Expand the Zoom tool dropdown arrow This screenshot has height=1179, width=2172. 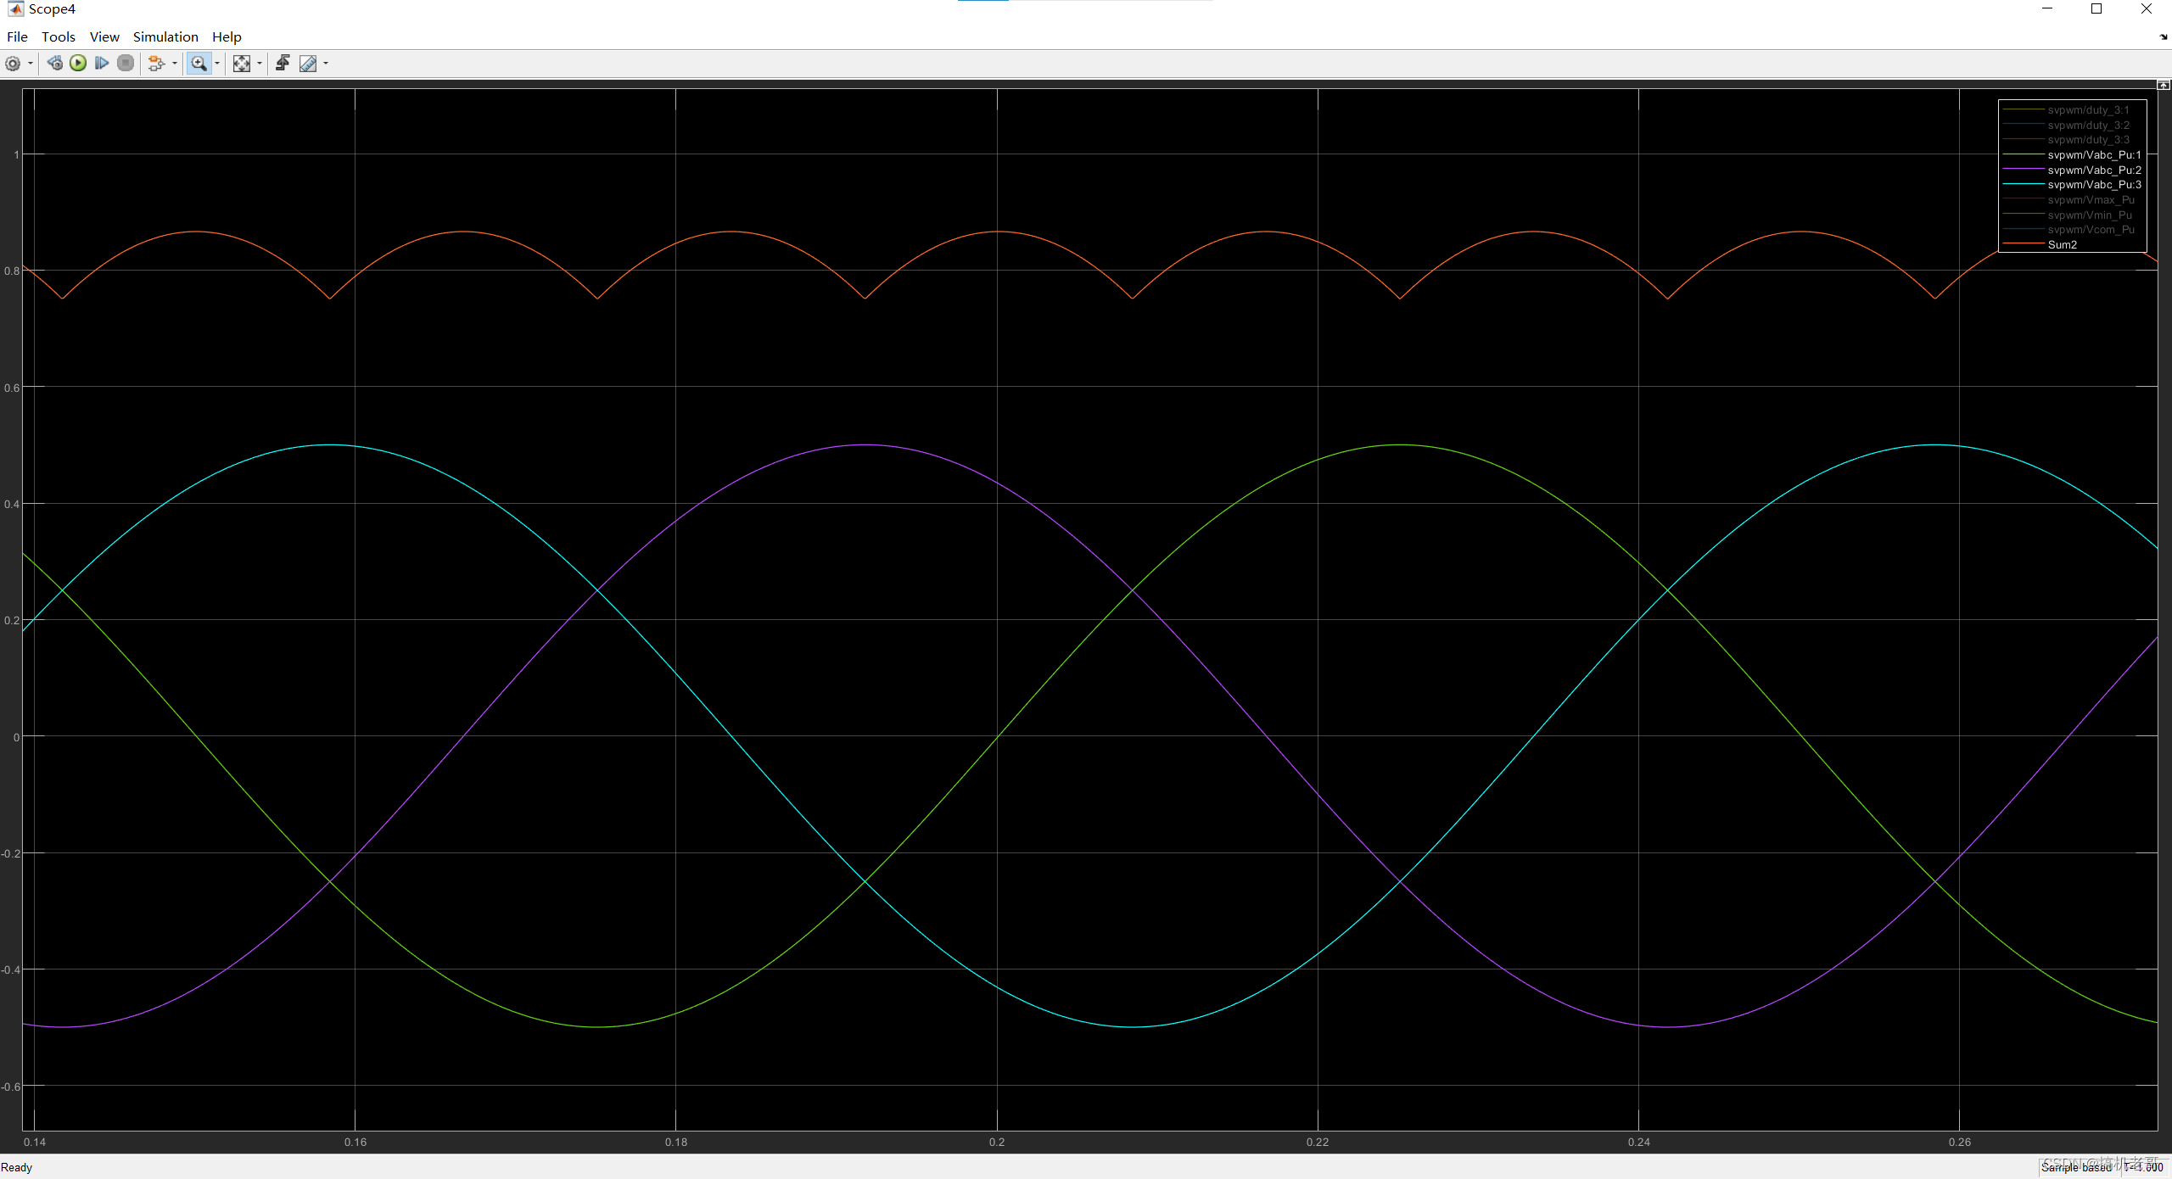(x=217, y=64)
